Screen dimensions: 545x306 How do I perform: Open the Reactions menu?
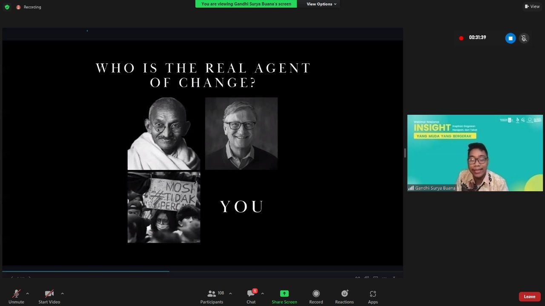point(344,296)
